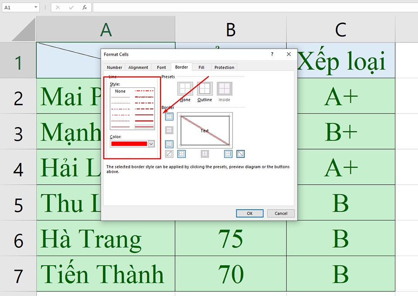Open the Name Box dropdown arrow

(36, 7)
